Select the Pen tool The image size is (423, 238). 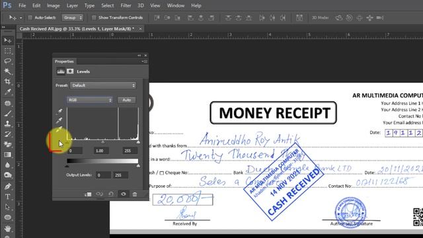point(7,186)
